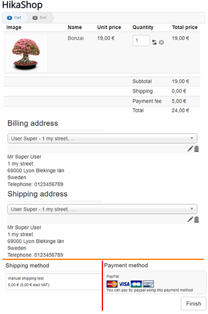The width and height of the screenshot is (208, 314).
Task: Delete shipping address using trash icon
Action: tap(197, 220)
